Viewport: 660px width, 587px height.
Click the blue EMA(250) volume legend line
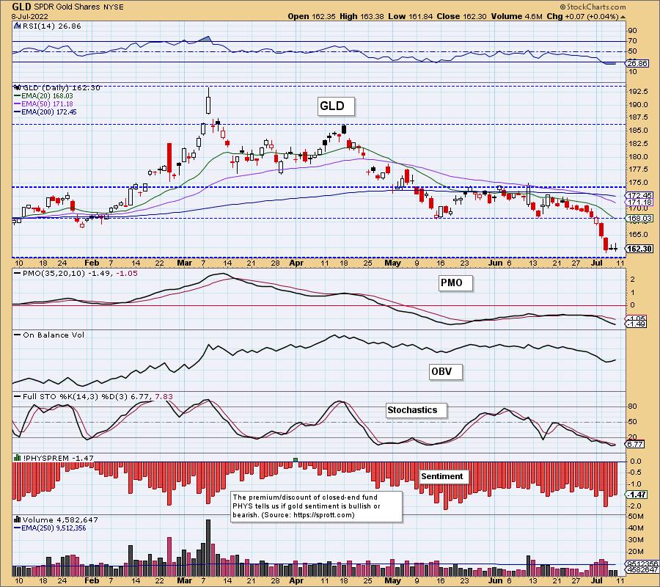pyautogui.click(x=18, y=528)
